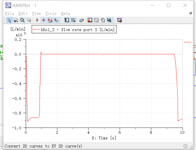Toggle the crosshair cursor tool
Screen dimensions: 196x150
[44, 20]
